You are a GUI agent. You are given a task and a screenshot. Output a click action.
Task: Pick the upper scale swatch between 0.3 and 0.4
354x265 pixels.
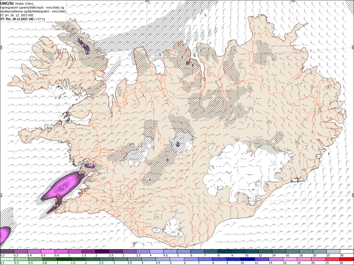point(21,251)
